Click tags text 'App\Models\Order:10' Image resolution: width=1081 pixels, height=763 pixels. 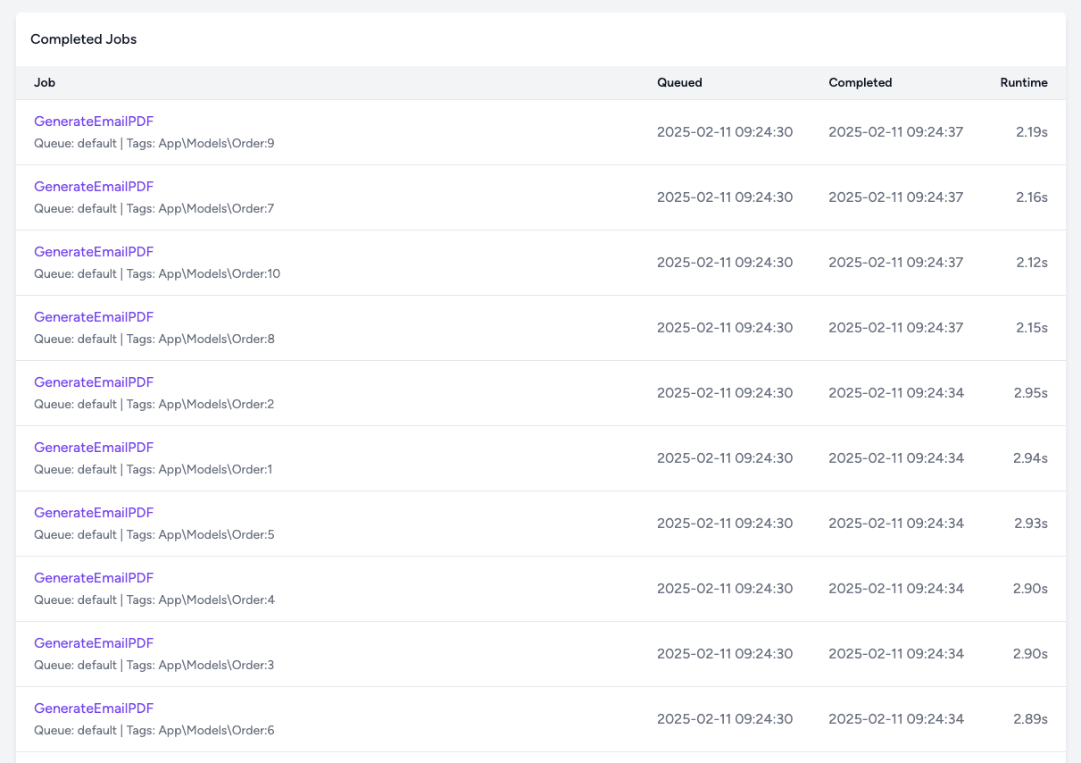(x=220, y=273)
